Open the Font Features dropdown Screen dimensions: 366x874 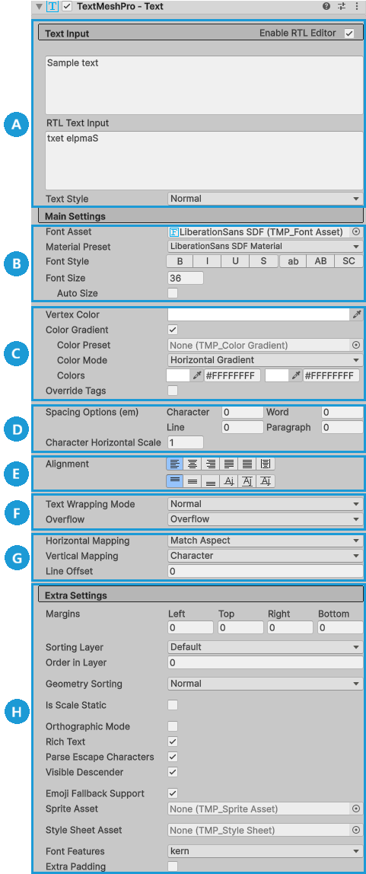265,851
